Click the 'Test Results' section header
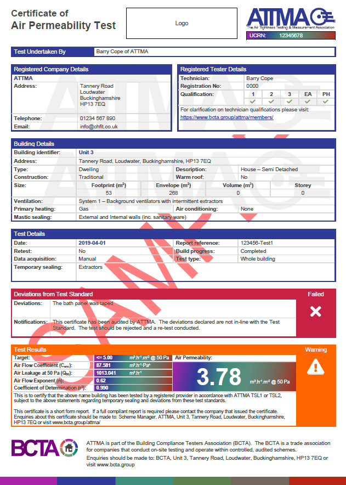346x485 pixels. click(30, 349)
